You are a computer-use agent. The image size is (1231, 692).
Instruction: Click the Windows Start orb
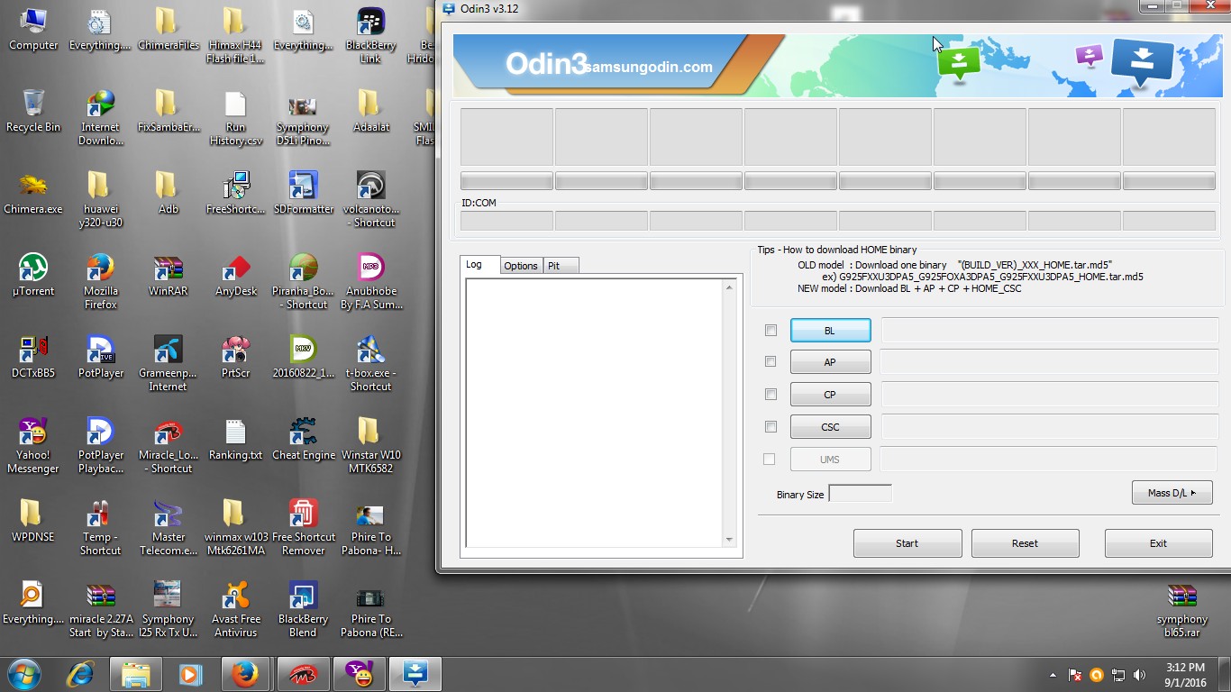(23, 673)
